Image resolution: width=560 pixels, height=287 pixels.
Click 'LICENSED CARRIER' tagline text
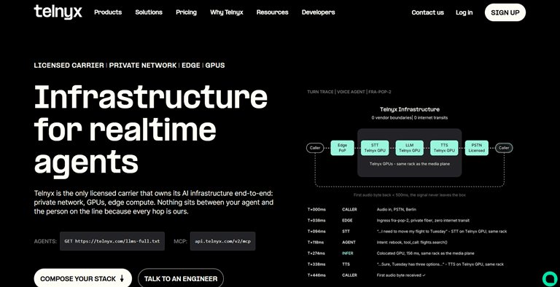coord(69,66)
